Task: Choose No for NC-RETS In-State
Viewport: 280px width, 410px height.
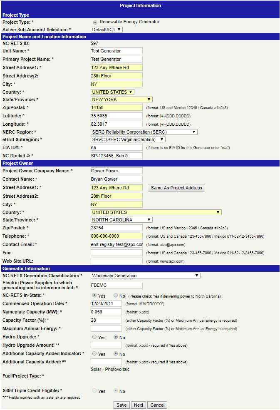Action: point(116,295)
